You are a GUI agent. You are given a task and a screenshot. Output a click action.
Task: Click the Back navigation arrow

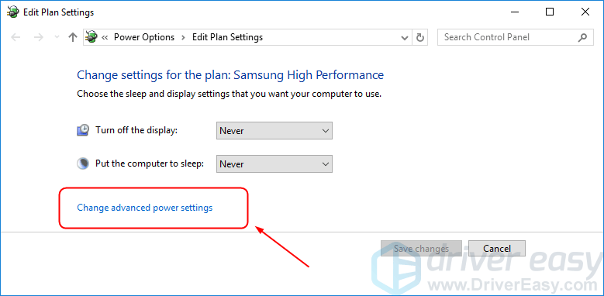(x=16, y=37)
